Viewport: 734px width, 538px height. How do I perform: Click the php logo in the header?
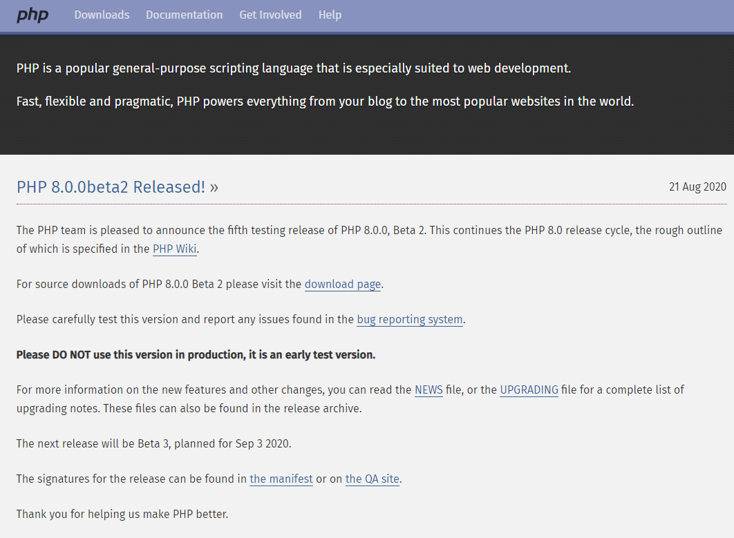click(32, 15)
